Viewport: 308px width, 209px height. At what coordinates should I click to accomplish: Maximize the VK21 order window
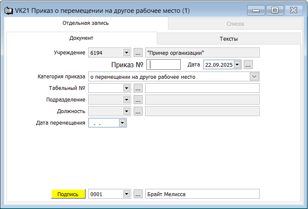(275, 10)
